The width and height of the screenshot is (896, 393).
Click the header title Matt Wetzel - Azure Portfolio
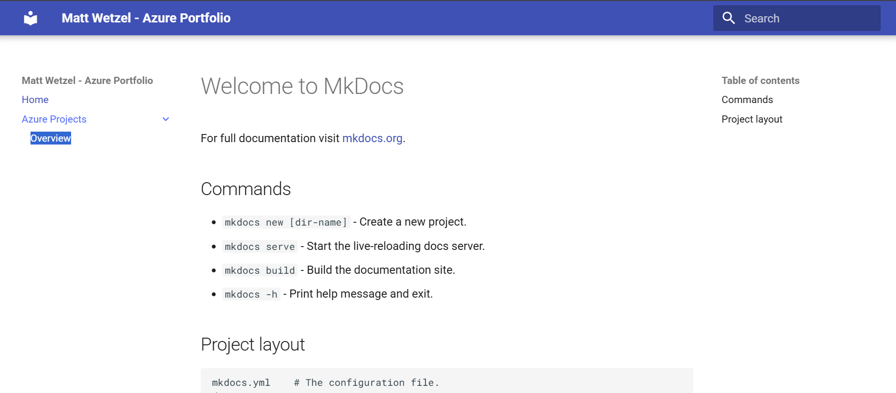tap(146, 18)
